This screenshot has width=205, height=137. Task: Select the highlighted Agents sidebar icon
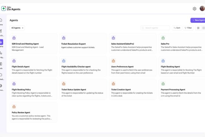[1, 42]
